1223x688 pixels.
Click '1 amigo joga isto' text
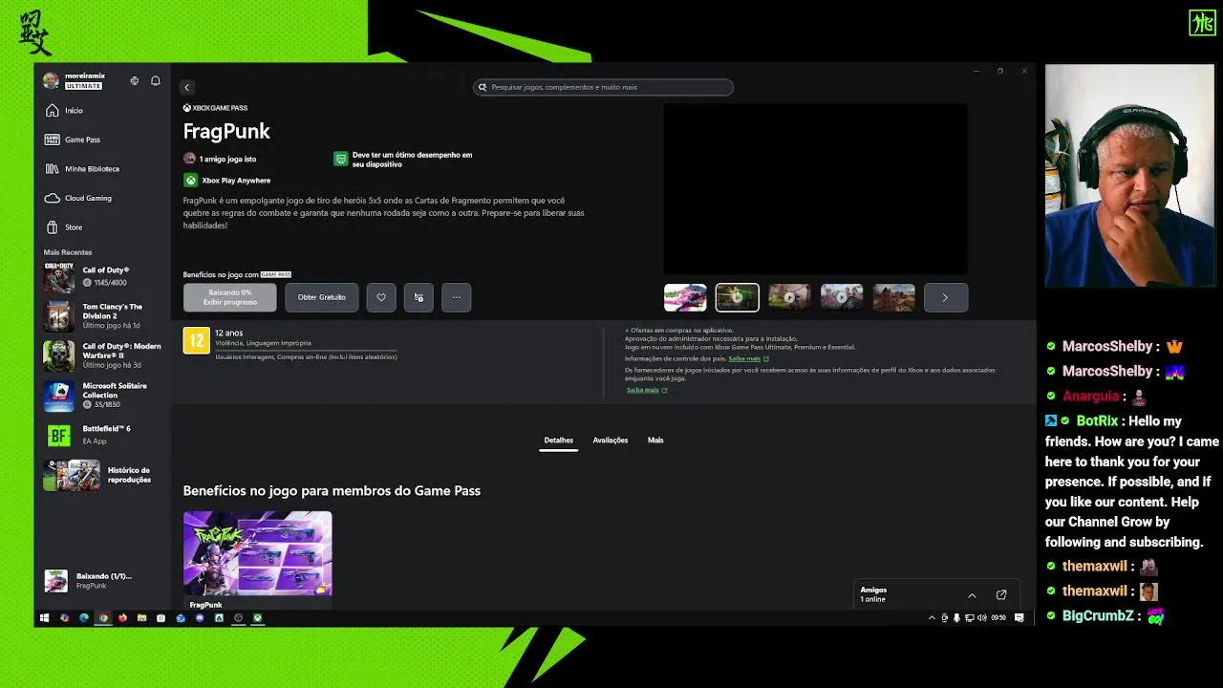[227, 160]
